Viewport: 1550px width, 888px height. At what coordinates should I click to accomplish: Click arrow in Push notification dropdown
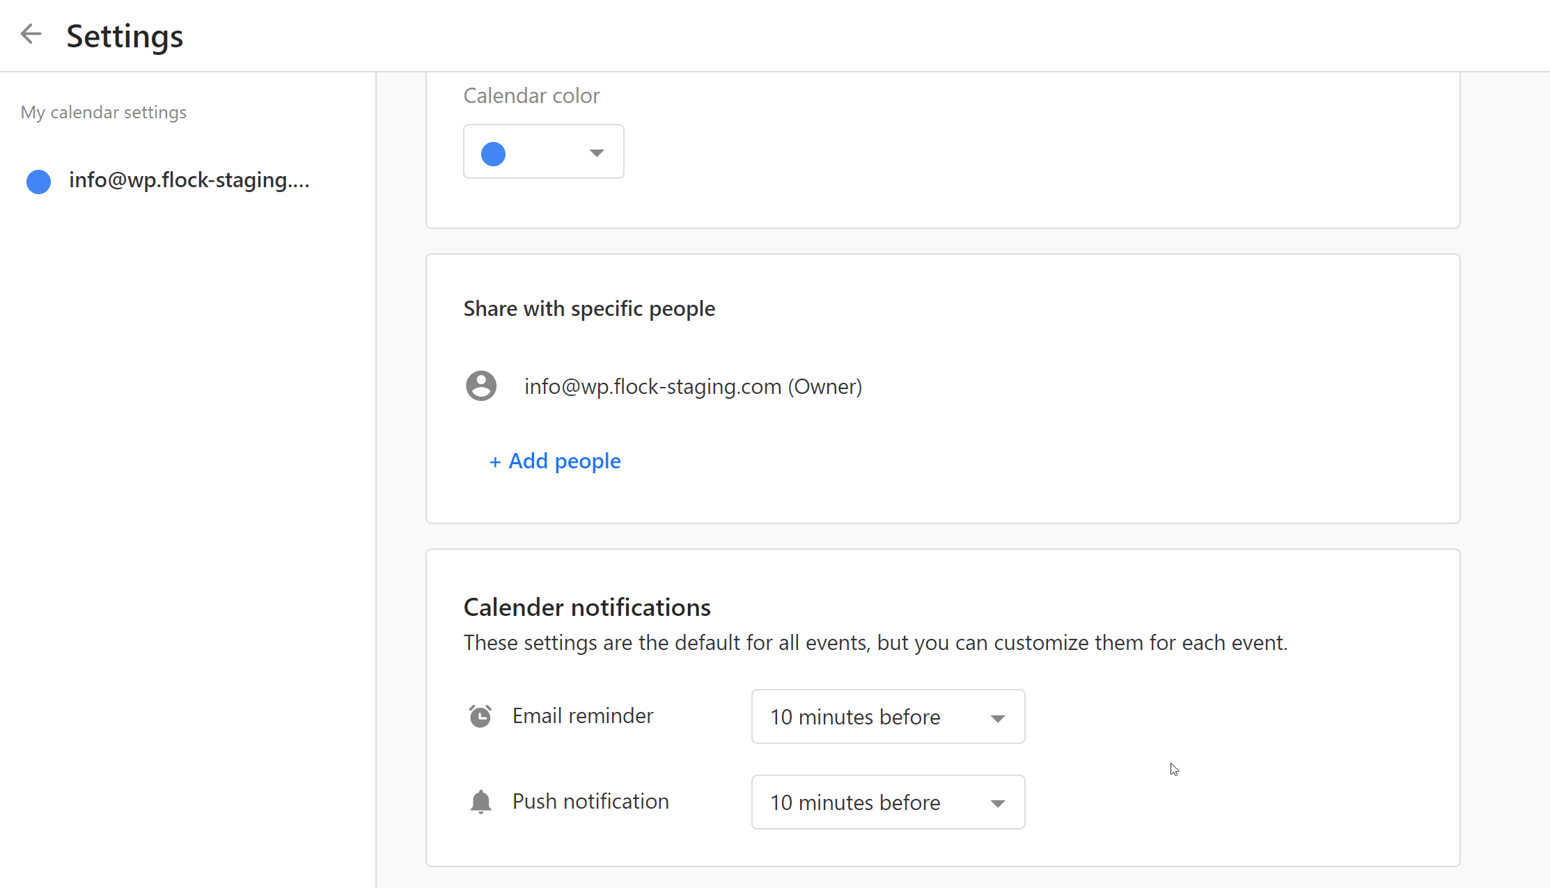point(997,804)
